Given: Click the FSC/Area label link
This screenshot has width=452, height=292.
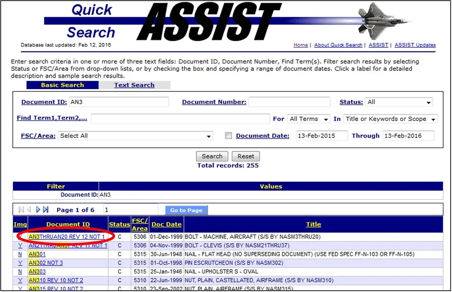Looking at the screenshot, I should [38, 136].
